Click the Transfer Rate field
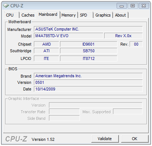152x146 pixels. click(x=64, y=112)
